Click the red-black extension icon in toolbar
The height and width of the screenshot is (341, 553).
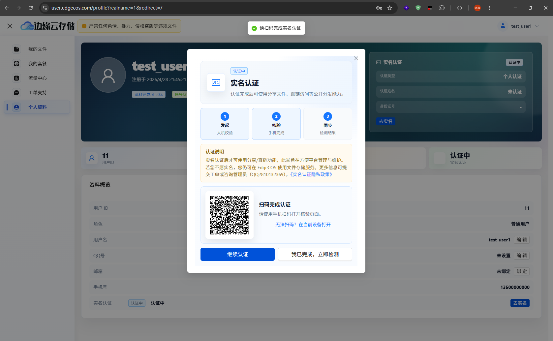point(430,8)
